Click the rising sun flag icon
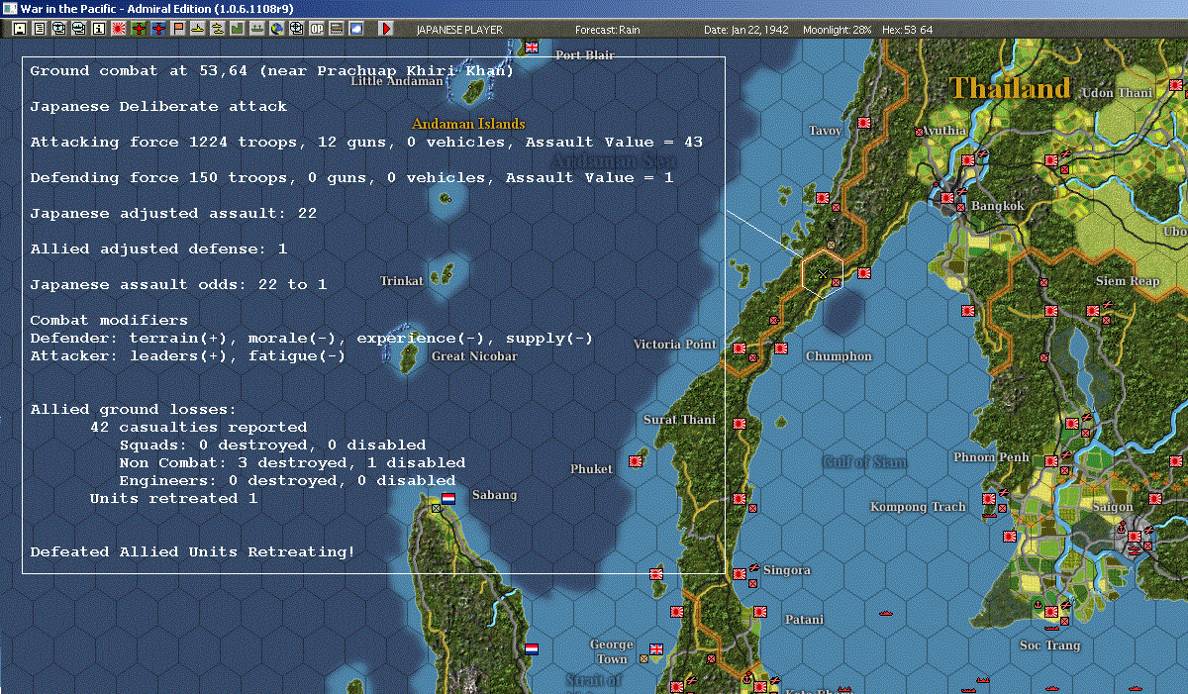The image size is (1188, 694). [x=118, y=29]
